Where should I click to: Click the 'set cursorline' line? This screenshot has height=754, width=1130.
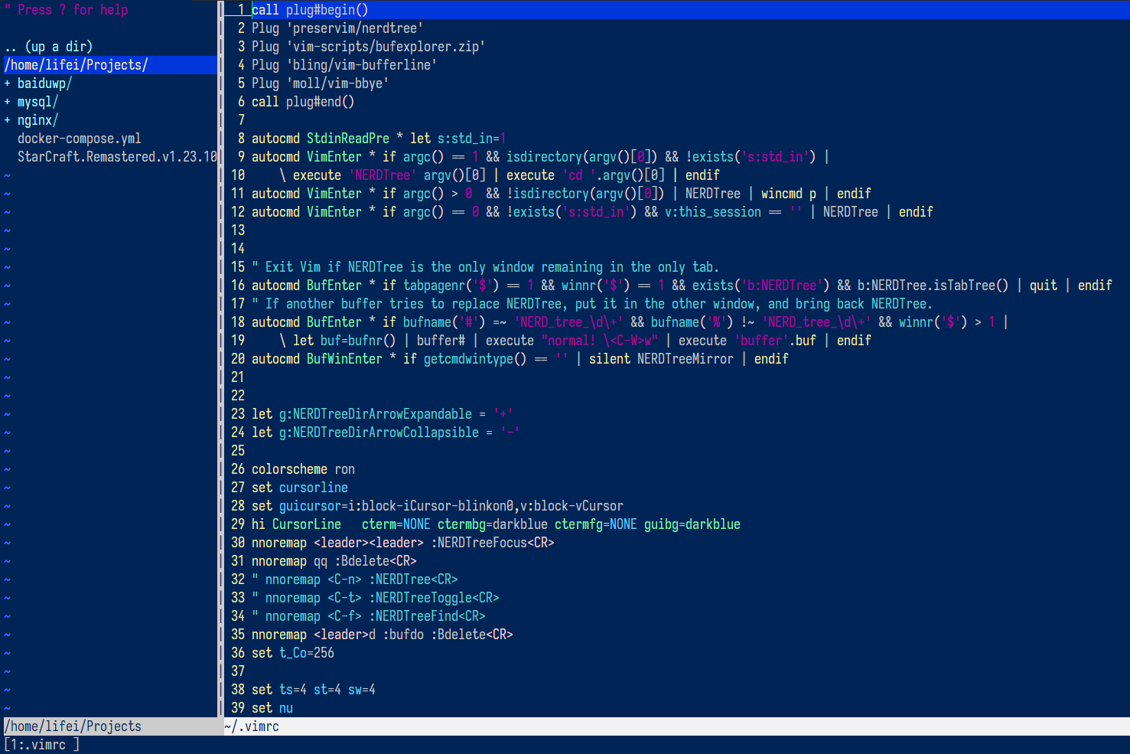tap(300, 488)
